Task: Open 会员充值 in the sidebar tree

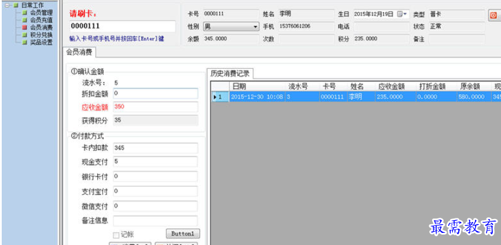Action: pyautogui.click(x=41, y=20)
